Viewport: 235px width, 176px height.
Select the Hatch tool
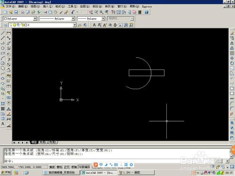click(3, 104)
